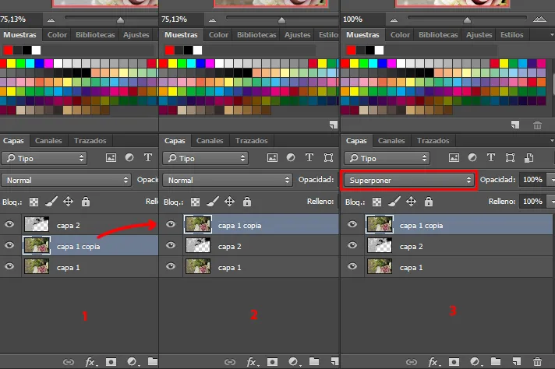555x369 pixels.
Task: Open Estilos tab in right panel
Action: click(x=511, y=34)
